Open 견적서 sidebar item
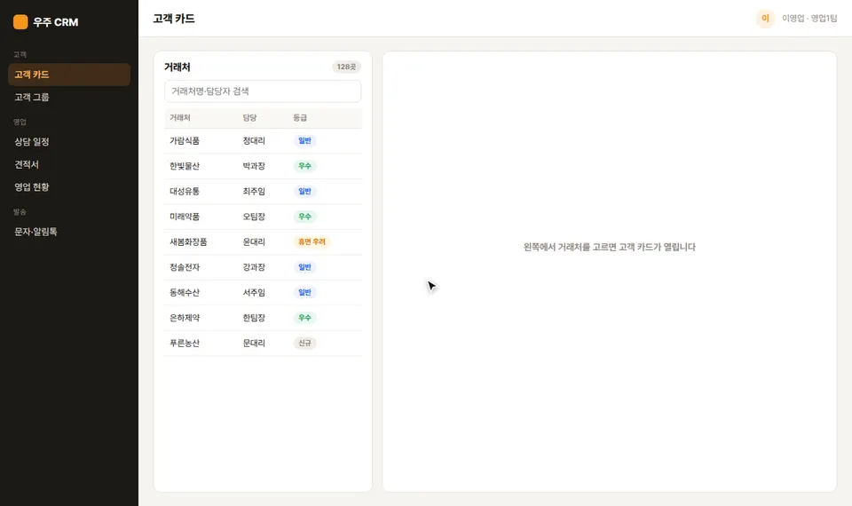This screenshot has width=852, height=506. click(69, 164)
